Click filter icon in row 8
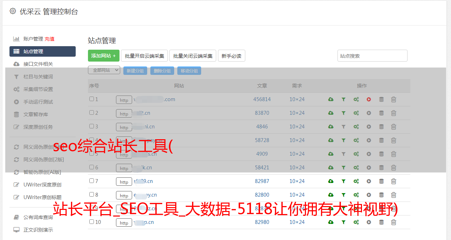 343,195
